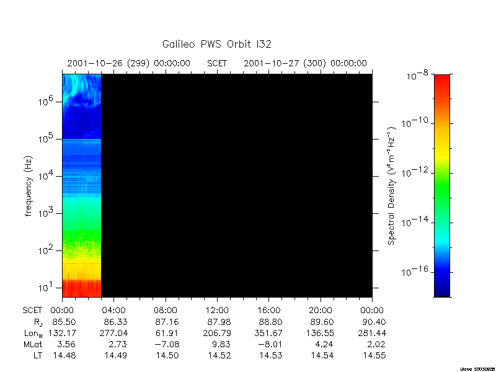Click the colorbar tick label 10^-10
Screen dimensions: 496x372
(x=415, y=122)
